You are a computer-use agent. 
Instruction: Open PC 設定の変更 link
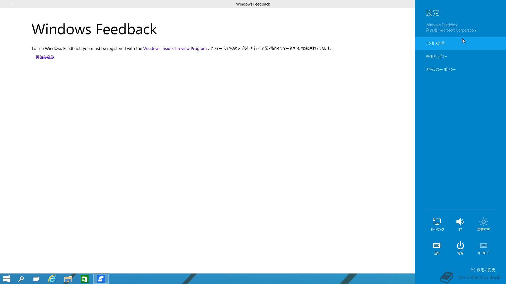[483, 270]
